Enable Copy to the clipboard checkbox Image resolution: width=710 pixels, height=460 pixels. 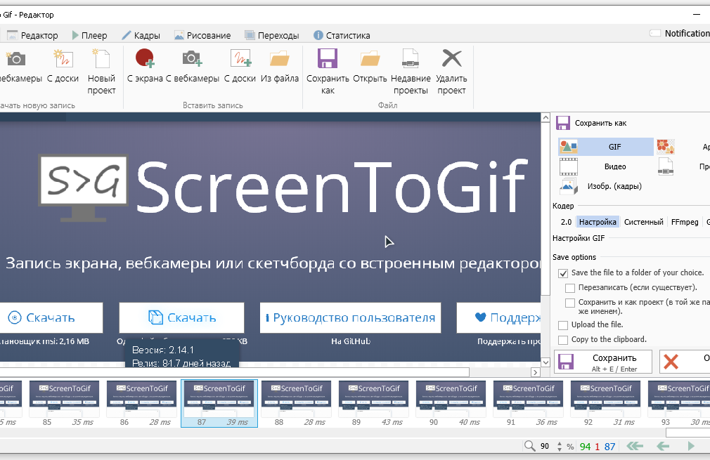[563, 340]
